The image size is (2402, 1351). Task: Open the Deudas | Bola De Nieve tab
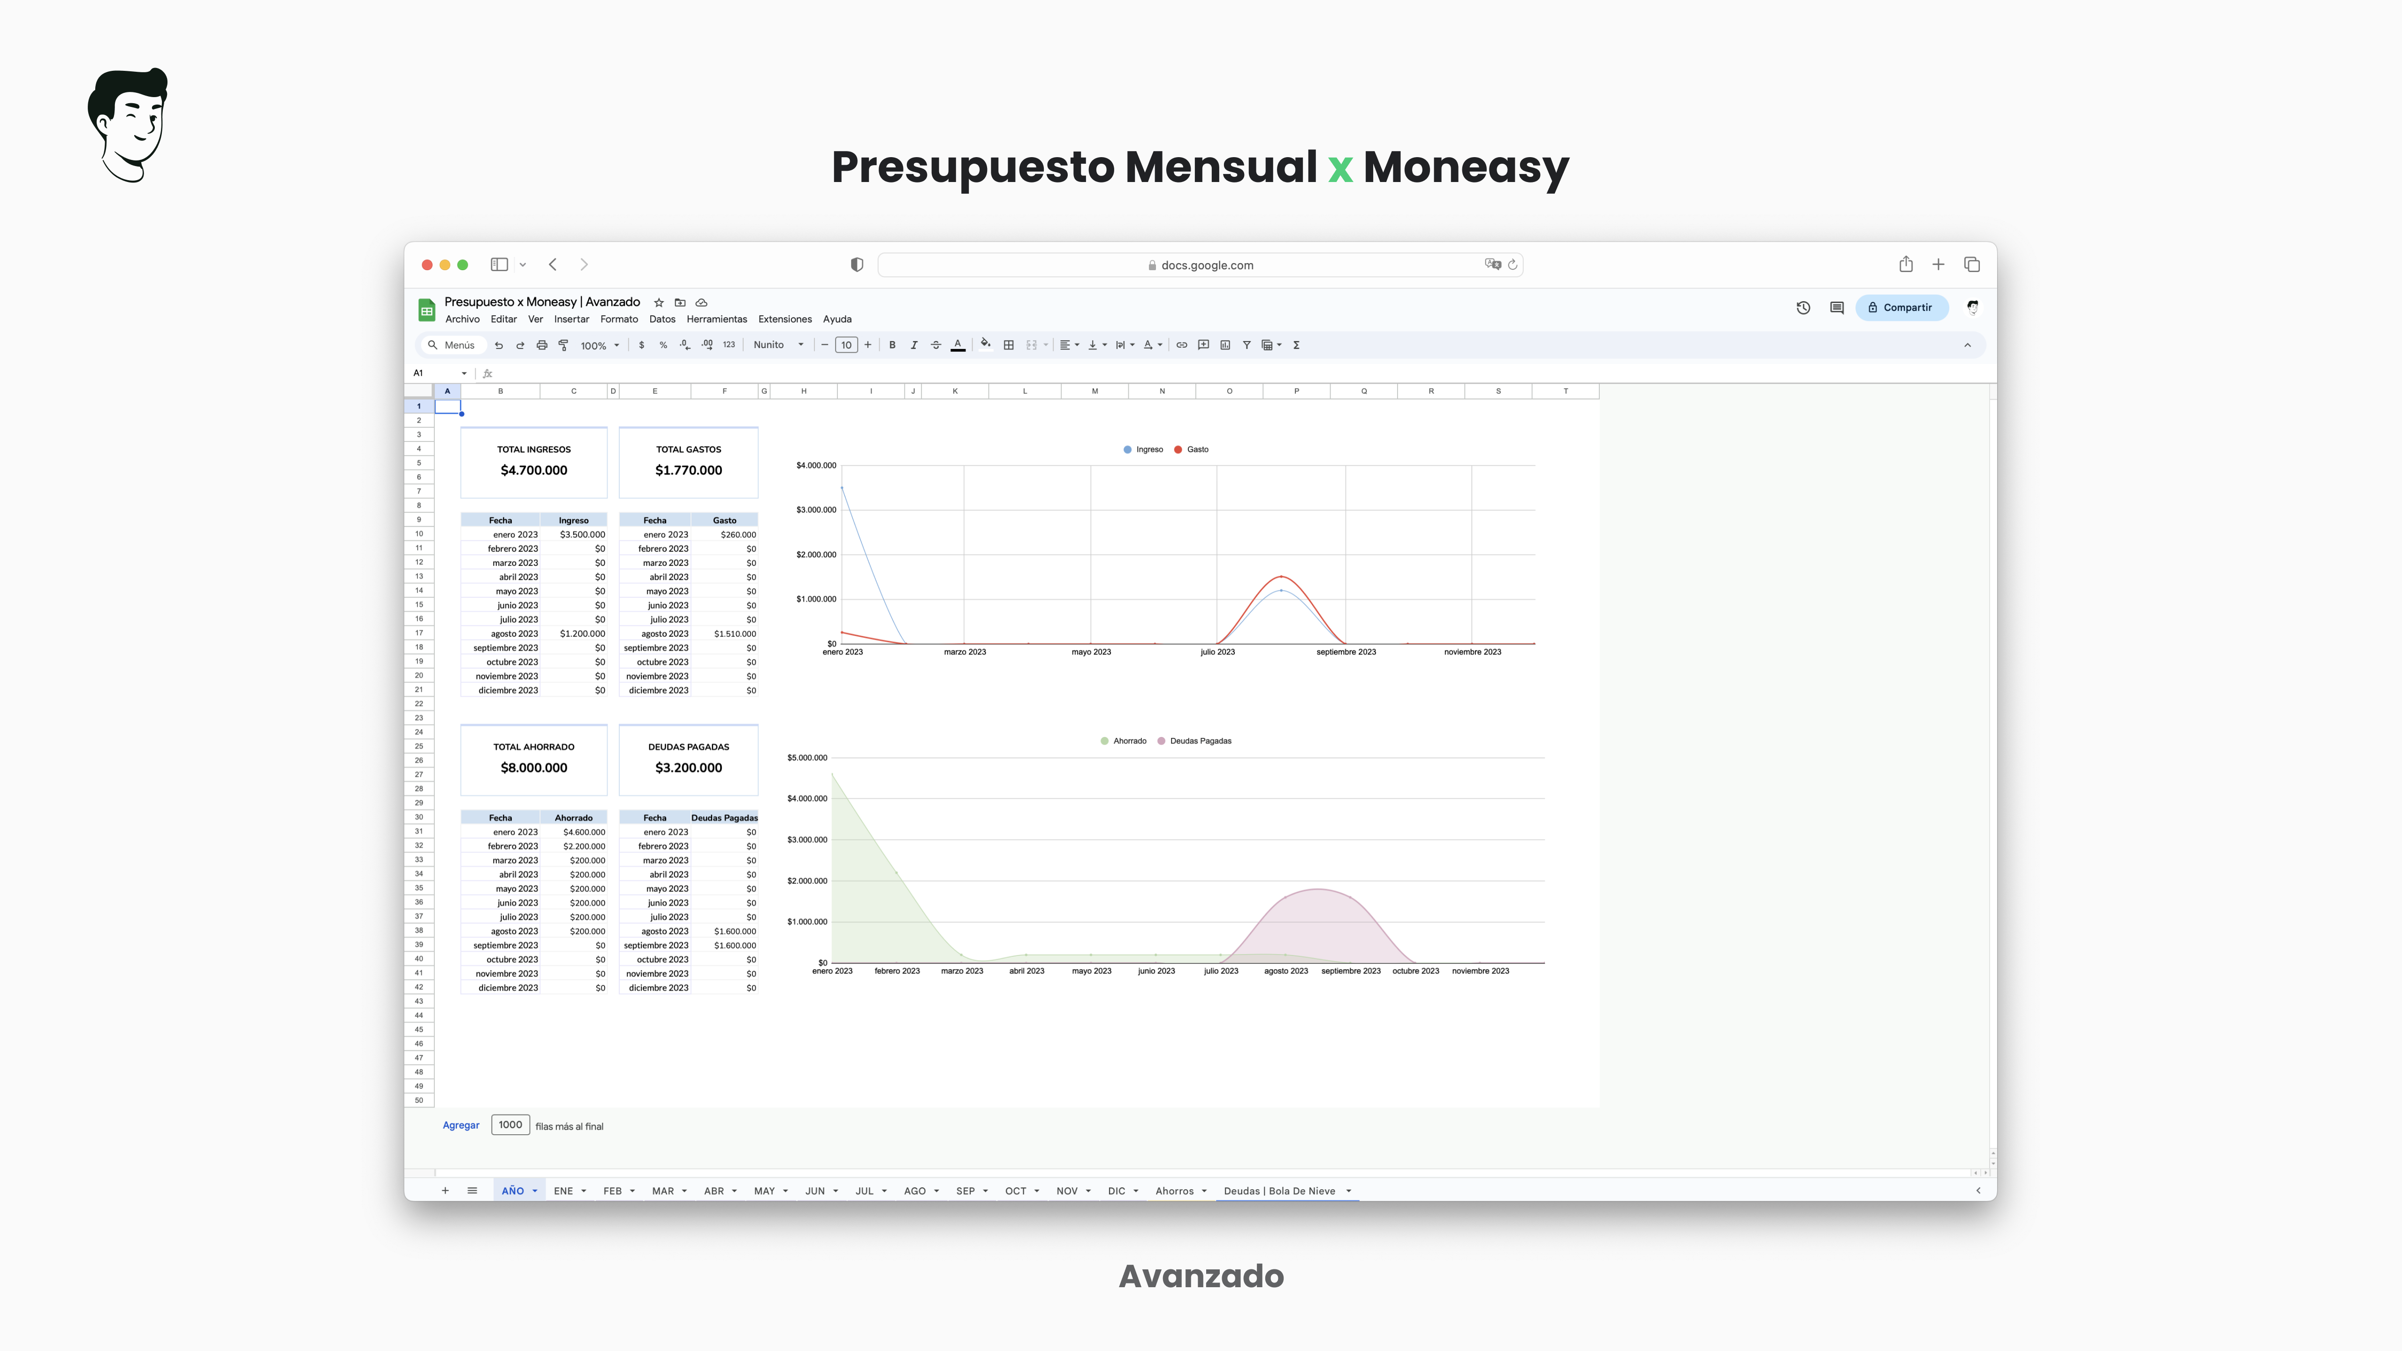[x=1279, y=1191]
